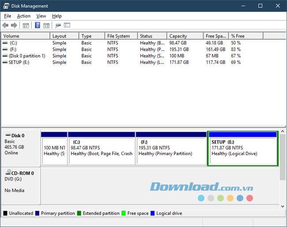Screen dimensions: 287x227
Task: Sort by Layout column header
Action: coord(64,36)
